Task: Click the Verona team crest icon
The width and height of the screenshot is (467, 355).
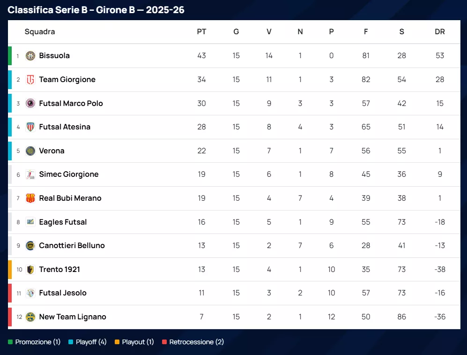Action: [x=30, y=151]
